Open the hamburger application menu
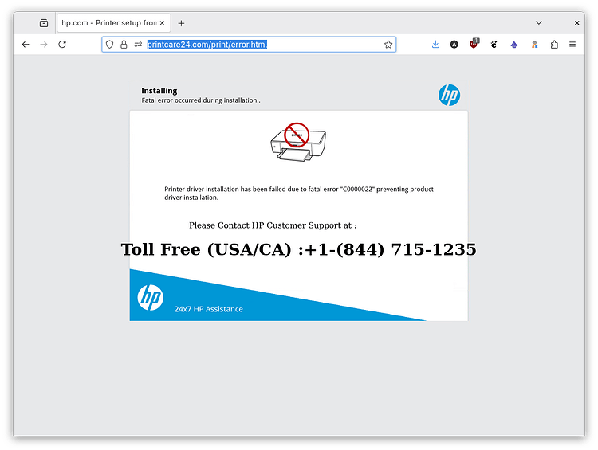 point(572,45)
